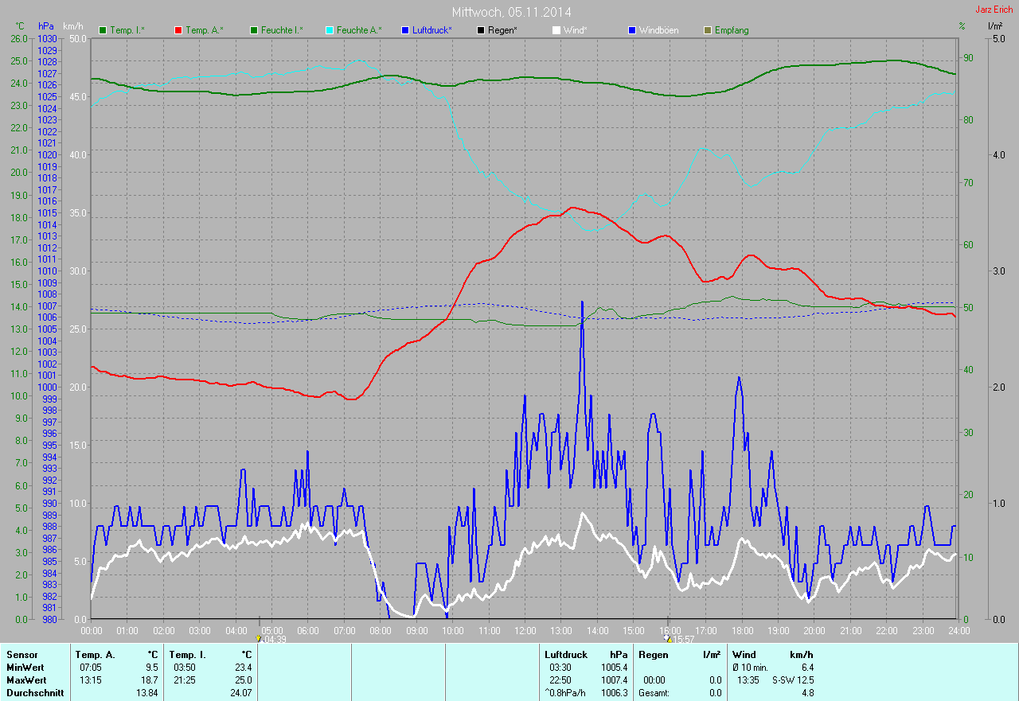Click the 'Gesamt:' rain total label

(654, 693)
